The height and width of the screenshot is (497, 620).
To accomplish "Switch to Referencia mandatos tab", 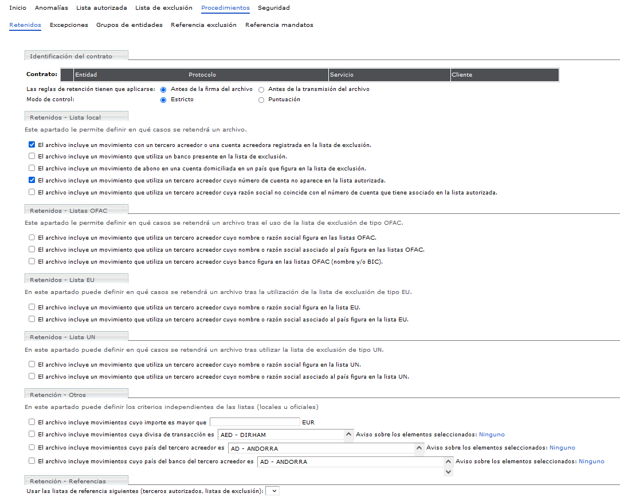I will pyautogui.click(x=279, y=25).
